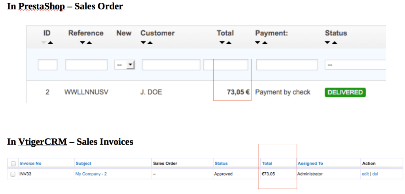Image resolution: width=405 pixels, height=194 pixels.
Task: Open the Status filter dropdown
Action: click(356, 65)
